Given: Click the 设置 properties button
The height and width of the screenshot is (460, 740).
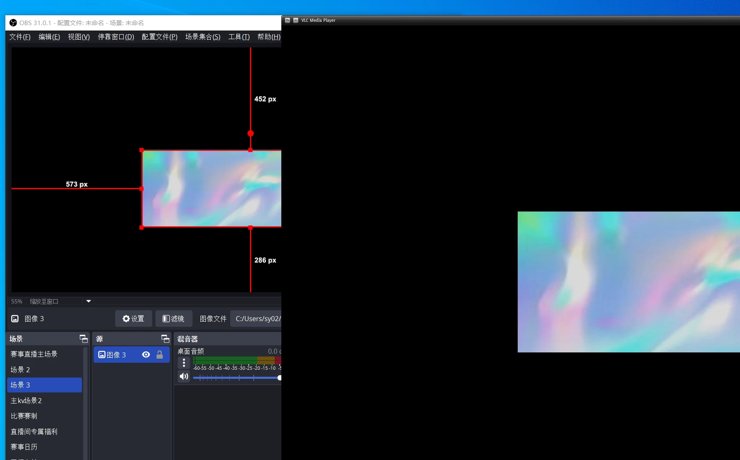Looking at the screenshot, I should point(133,319).
